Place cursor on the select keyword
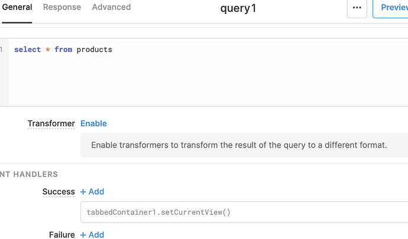This screenshot has height=239, width=408. click(27, 50)
